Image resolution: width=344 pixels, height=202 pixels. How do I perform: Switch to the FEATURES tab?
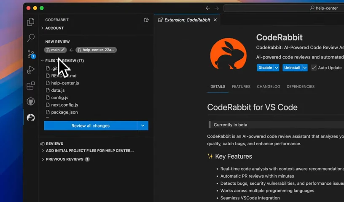[241, 87]
